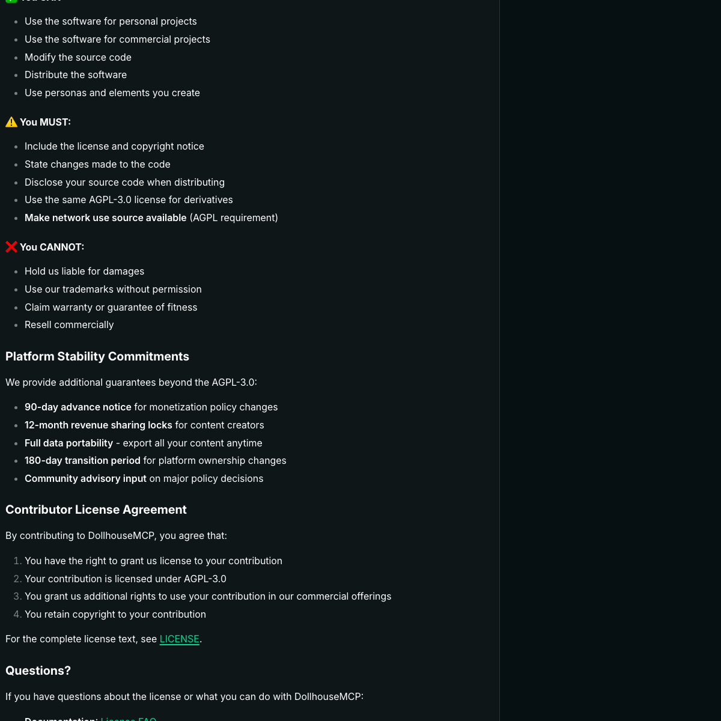Click the green check icon at top
Image resolution: width=721 pixels, height=721 pixels.
[x=11, y=1]
